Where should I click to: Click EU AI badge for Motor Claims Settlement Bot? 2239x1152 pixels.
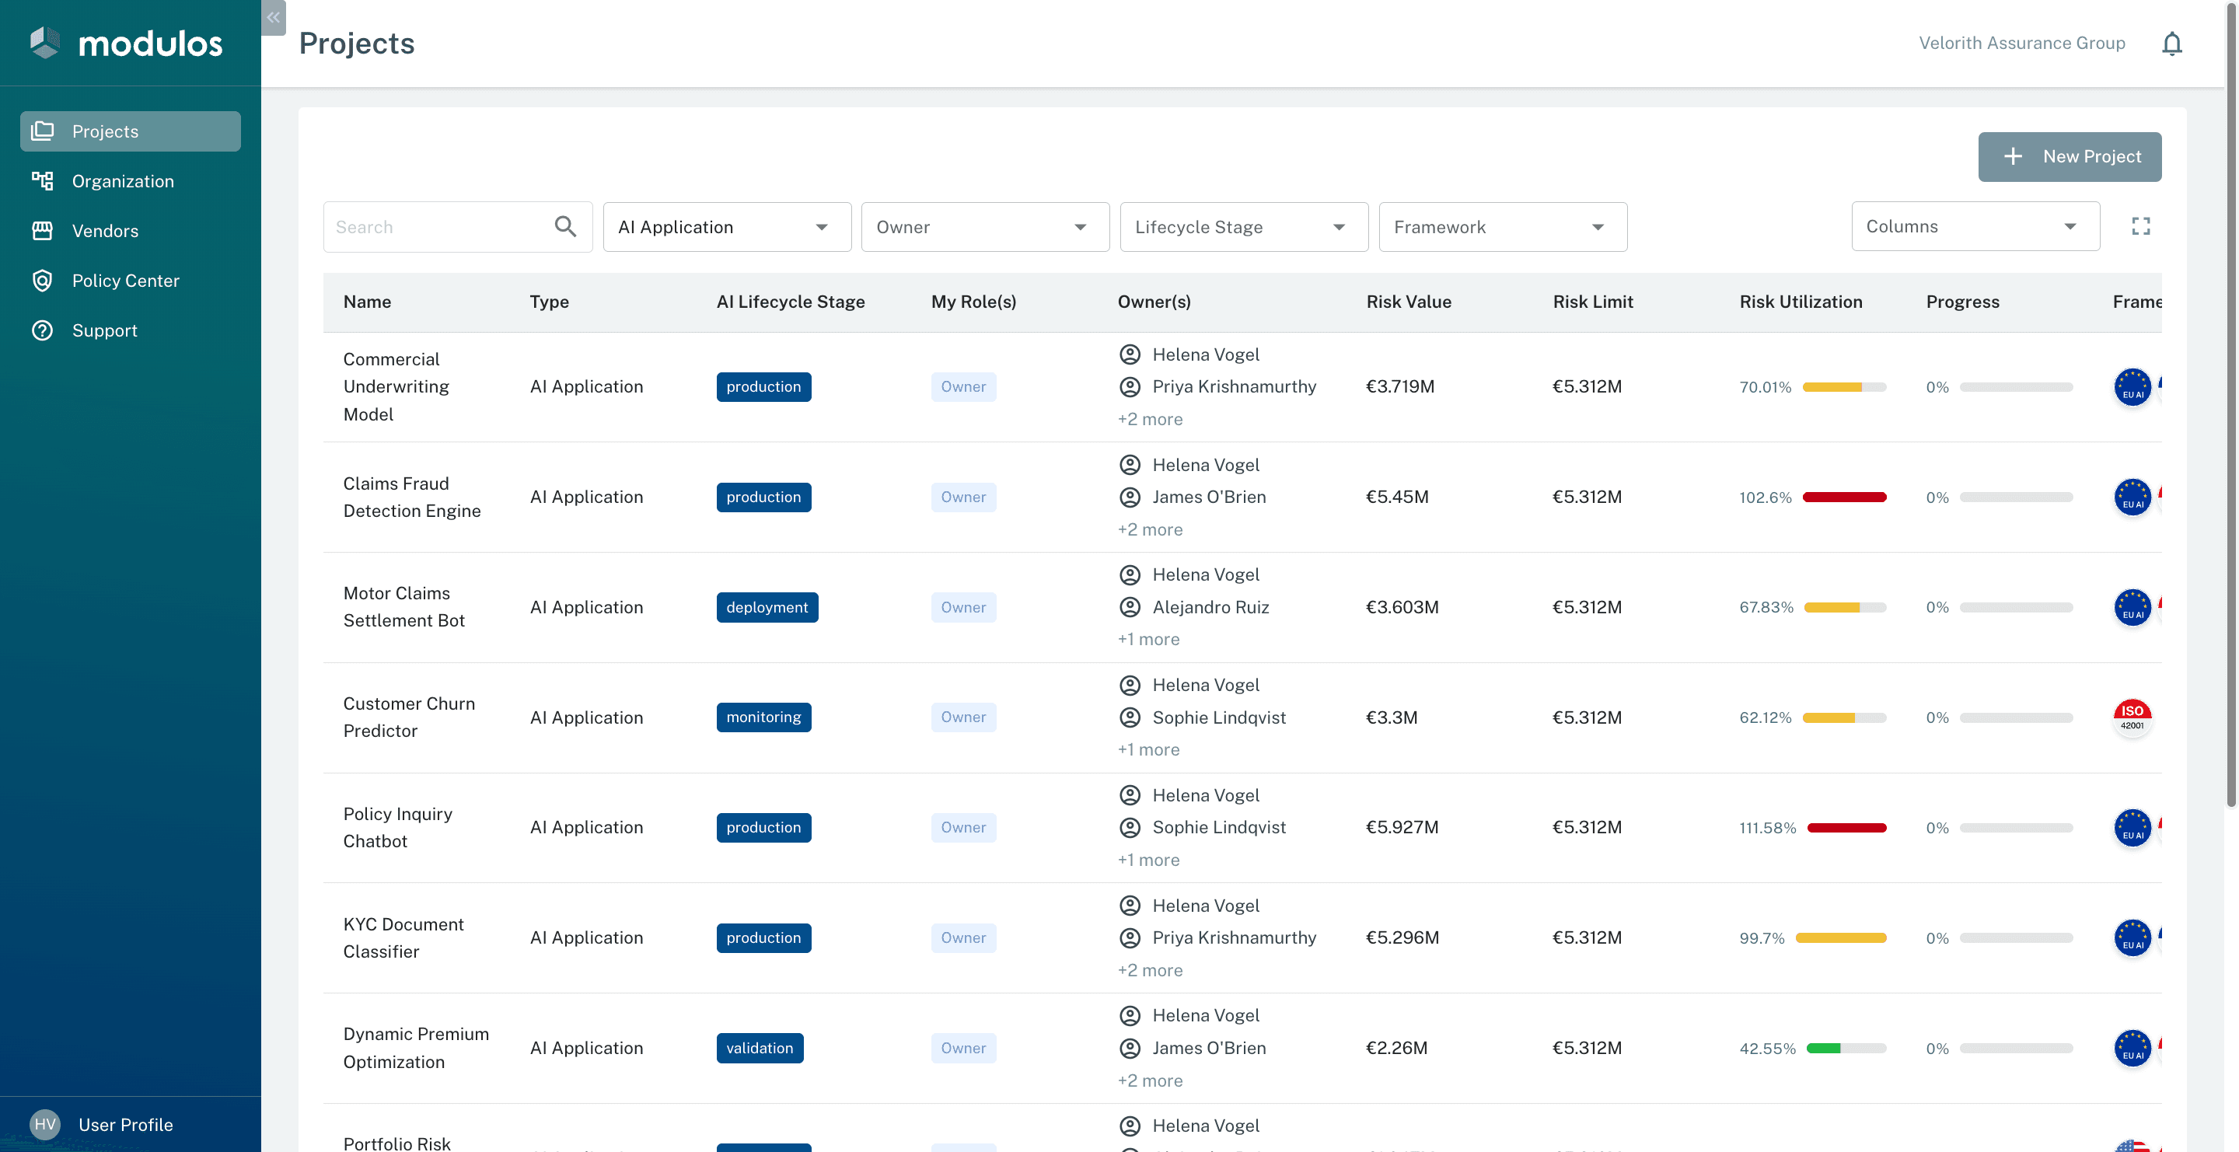(x=2132, y=607)
